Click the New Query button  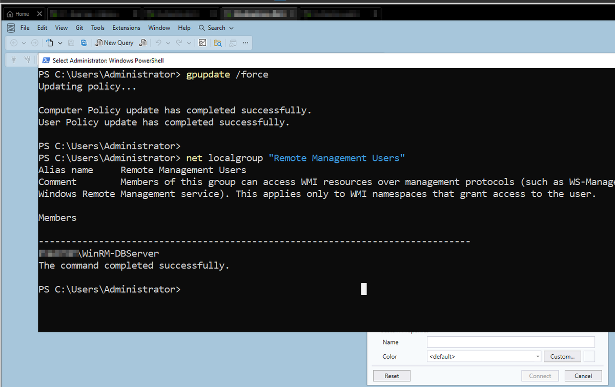click(x=115, y=43)
